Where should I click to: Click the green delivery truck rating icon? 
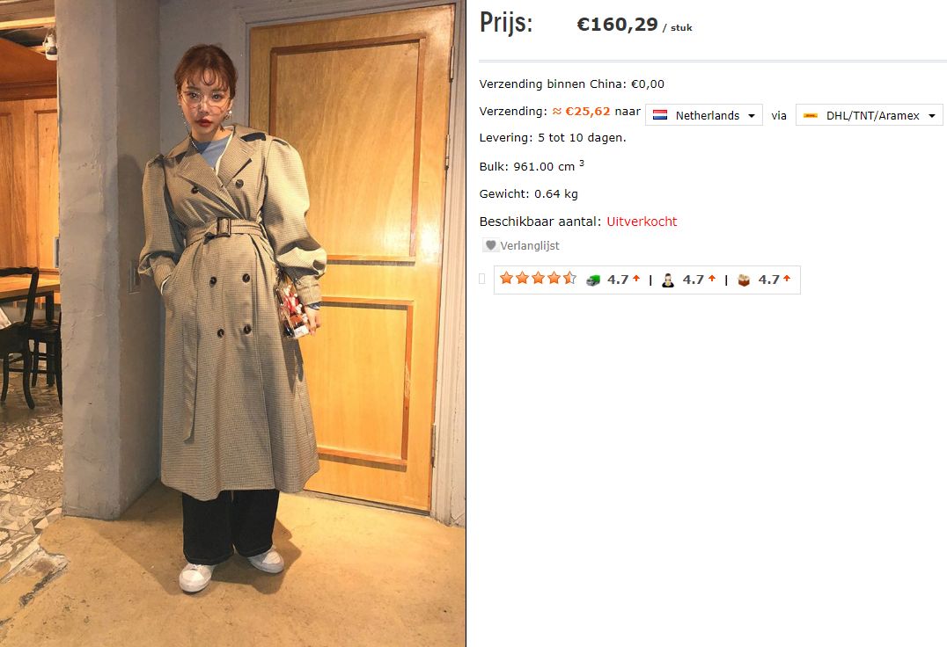[593, 280]
